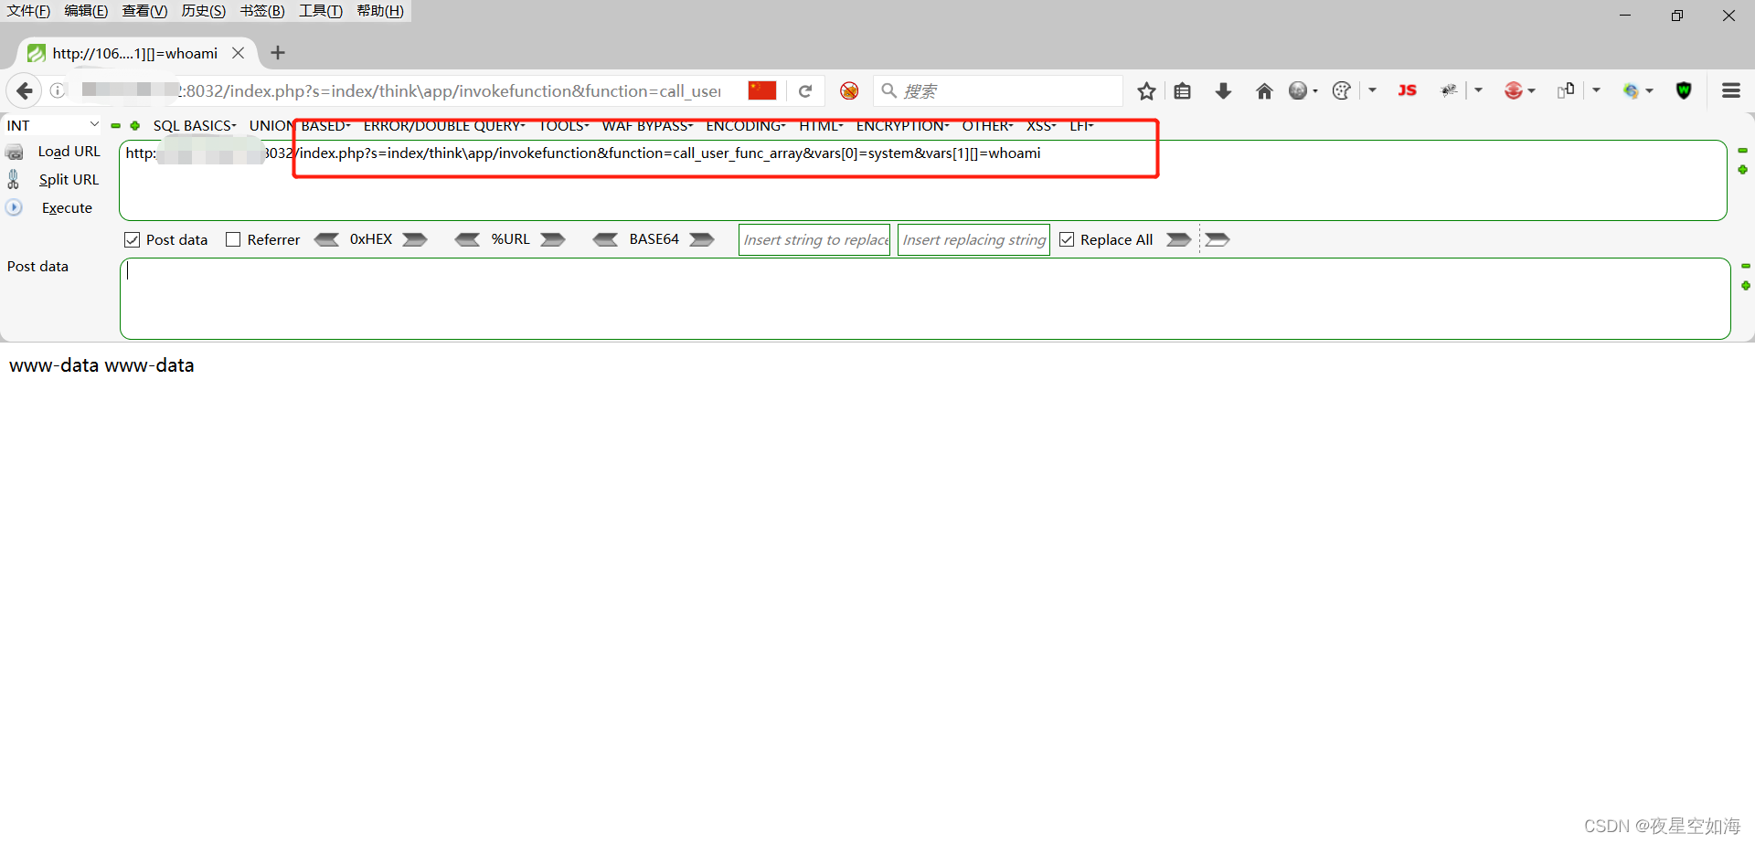Image resolution: width=1755 pixels, height=844 pixels.
Task: Enable the Referrer checkbox
Action: (x=233, y=239)
